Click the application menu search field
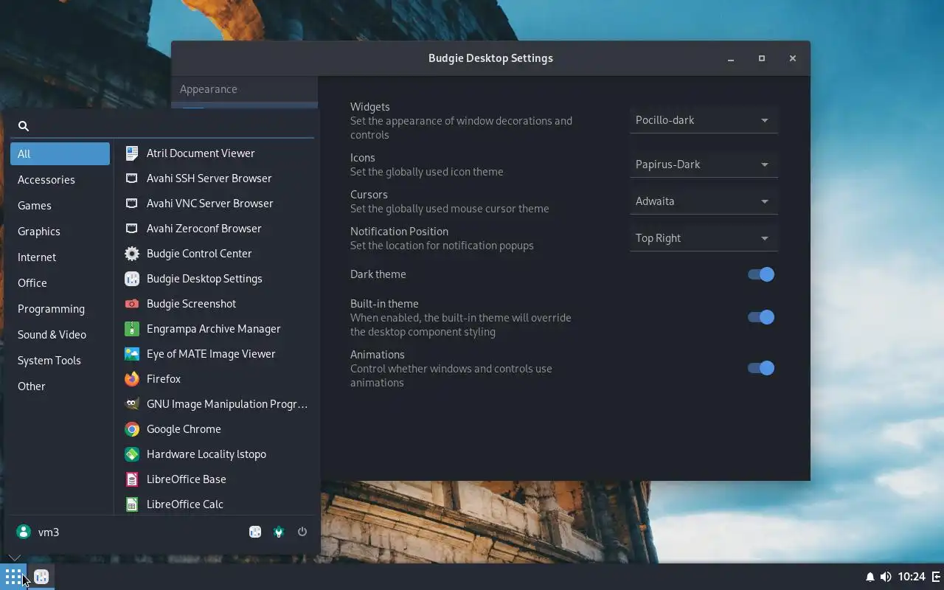The width and height of the screenshot is (944, 590). 162,126
